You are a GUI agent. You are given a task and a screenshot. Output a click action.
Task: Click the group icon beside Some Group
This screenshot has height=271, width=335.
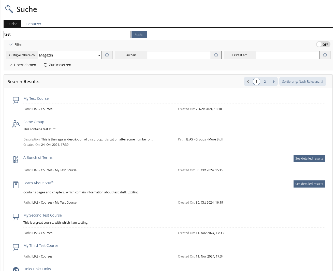(16, 124)
